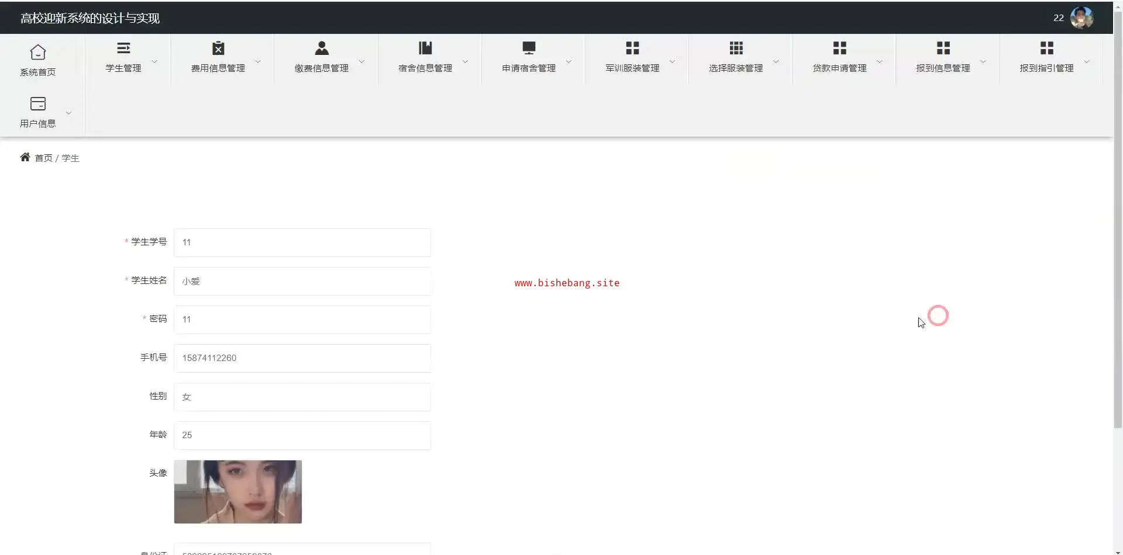The image size is (1123, 555).
Task: Focus the 密码 input field
Action: 302,320
